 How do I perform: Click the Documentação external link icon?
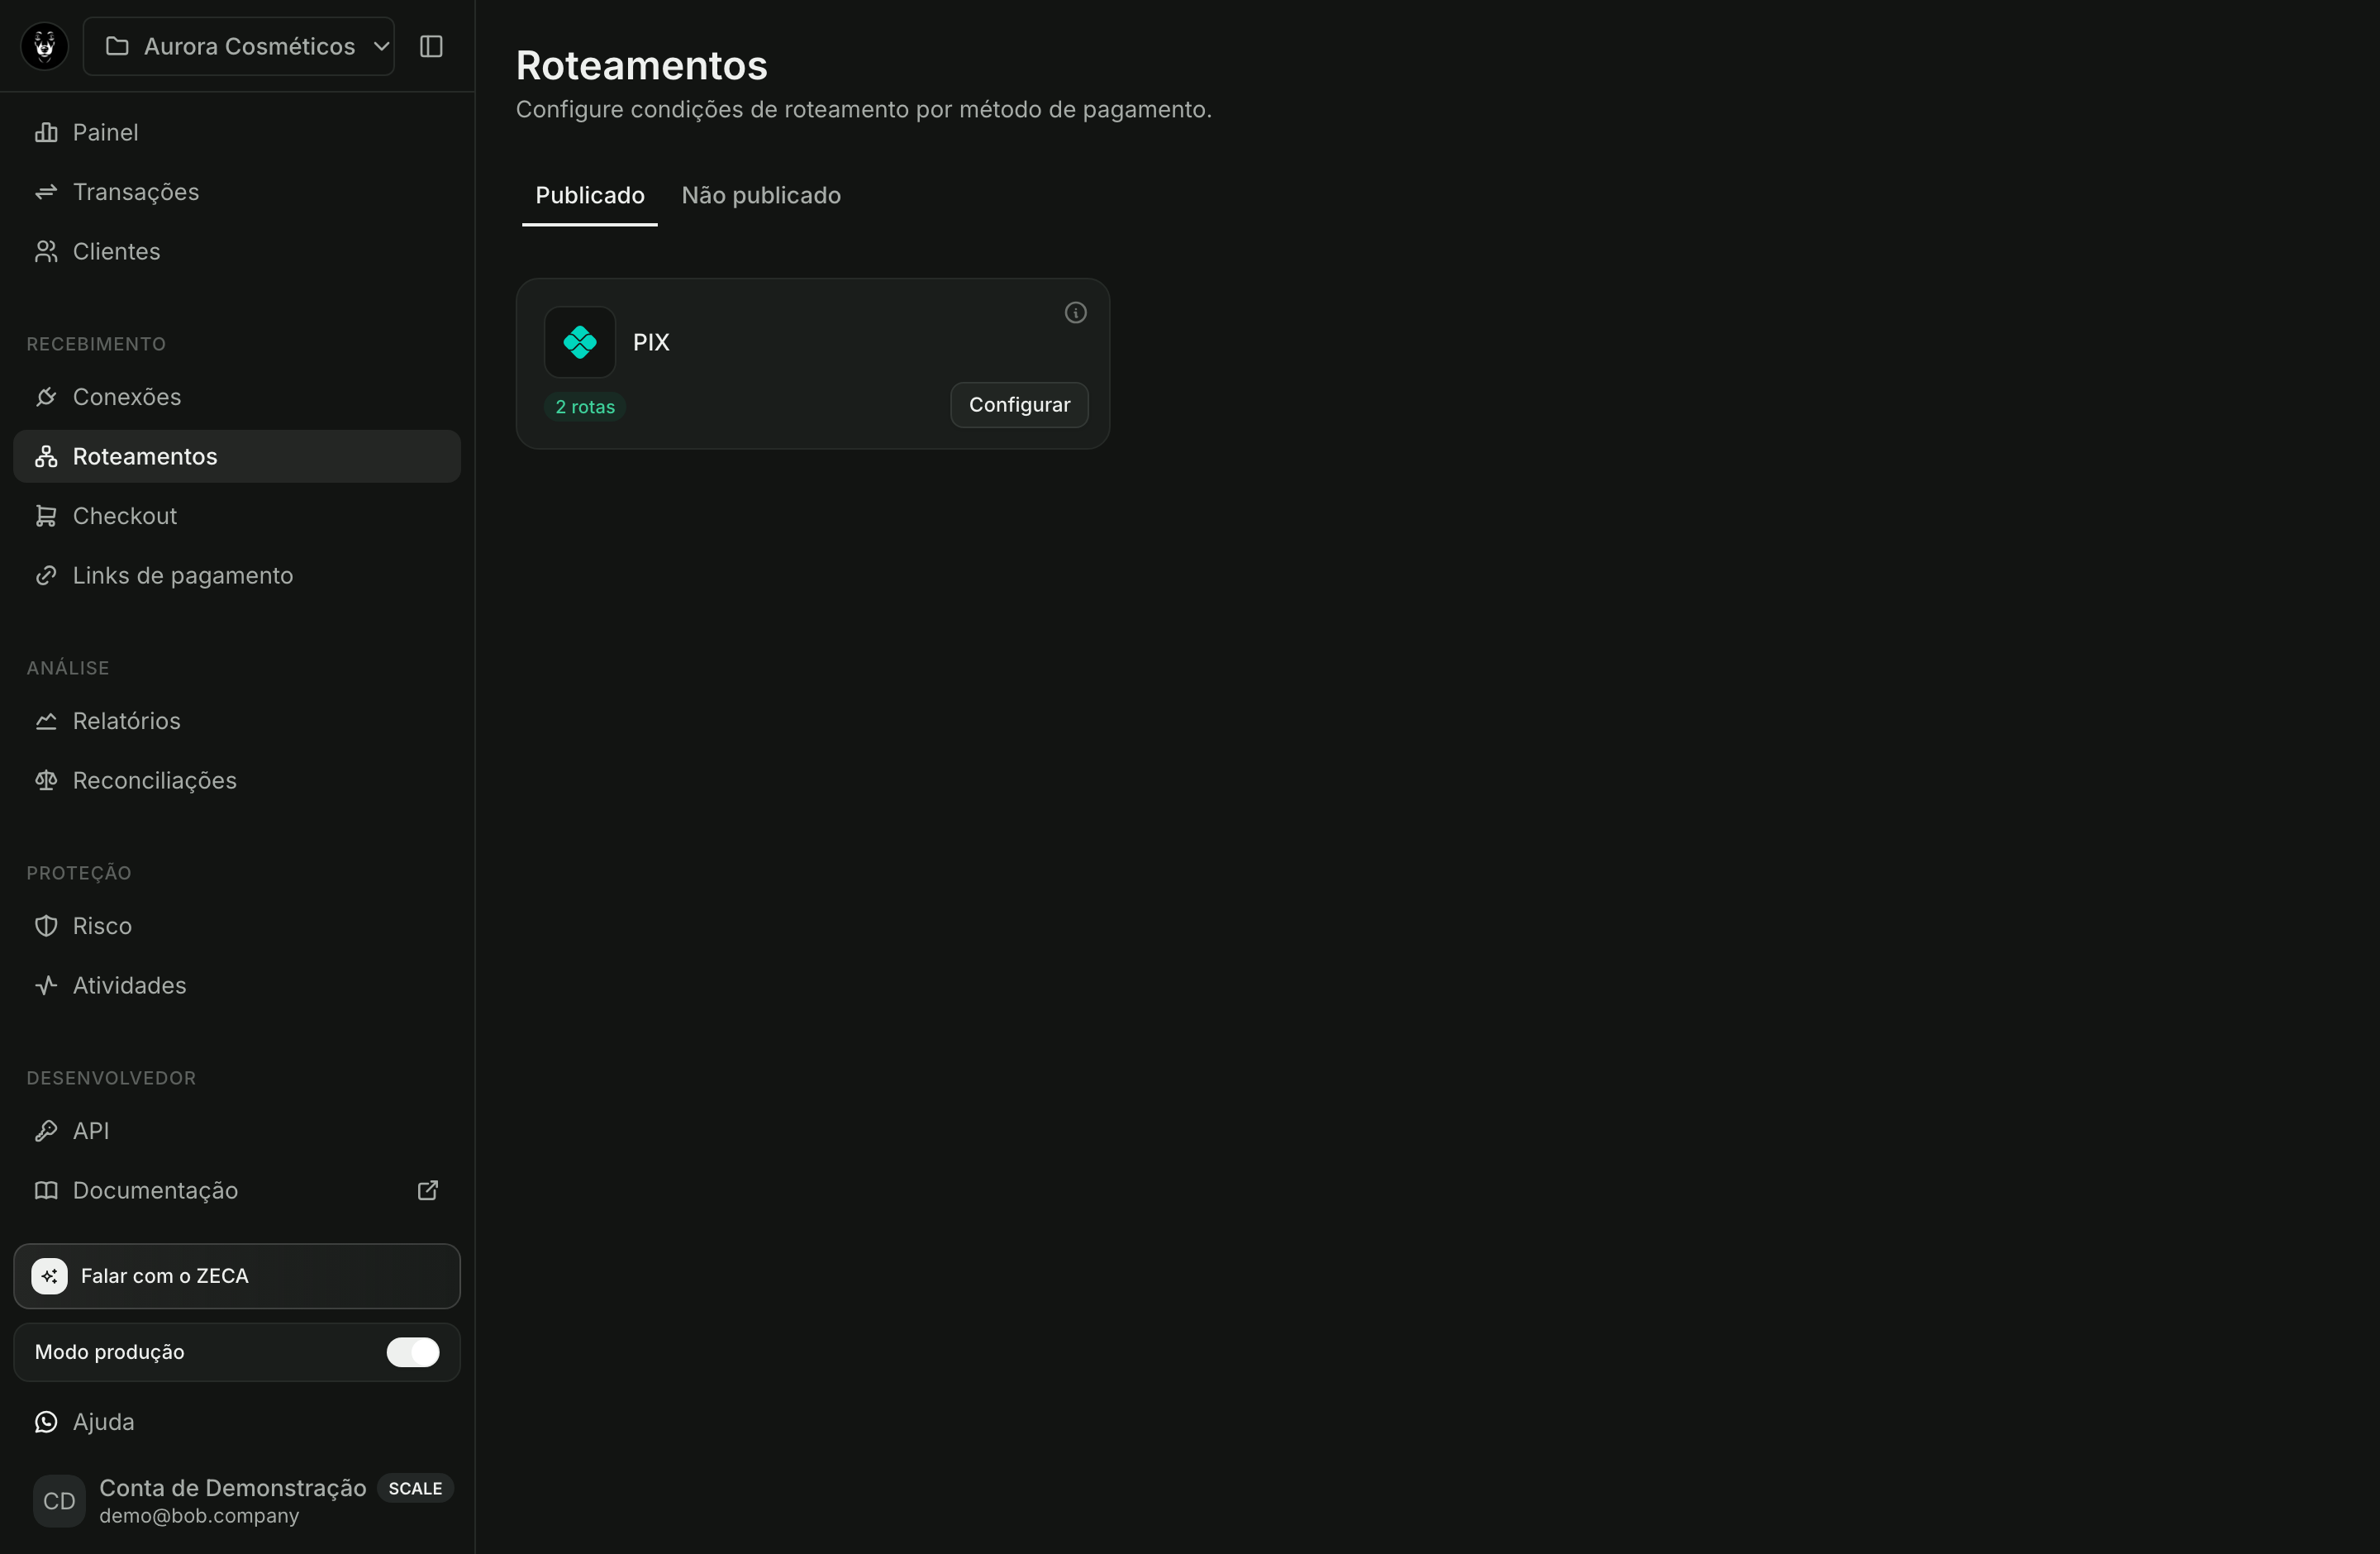tap(428, 1190)
